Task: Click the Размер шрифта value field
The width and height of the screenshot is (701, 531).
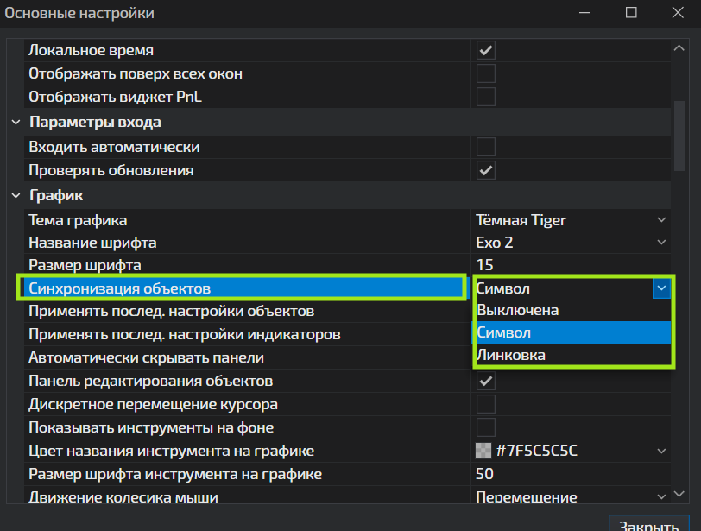Action: (570, 265)
